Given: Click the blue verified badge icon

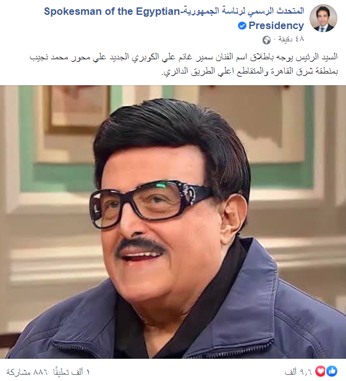Looking at the screenshot, I should tap(242, 25).
